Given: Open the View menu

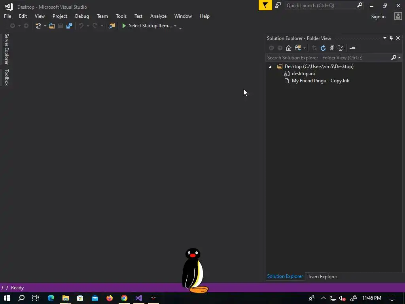Looking at the screenshot, I should 40,16.
